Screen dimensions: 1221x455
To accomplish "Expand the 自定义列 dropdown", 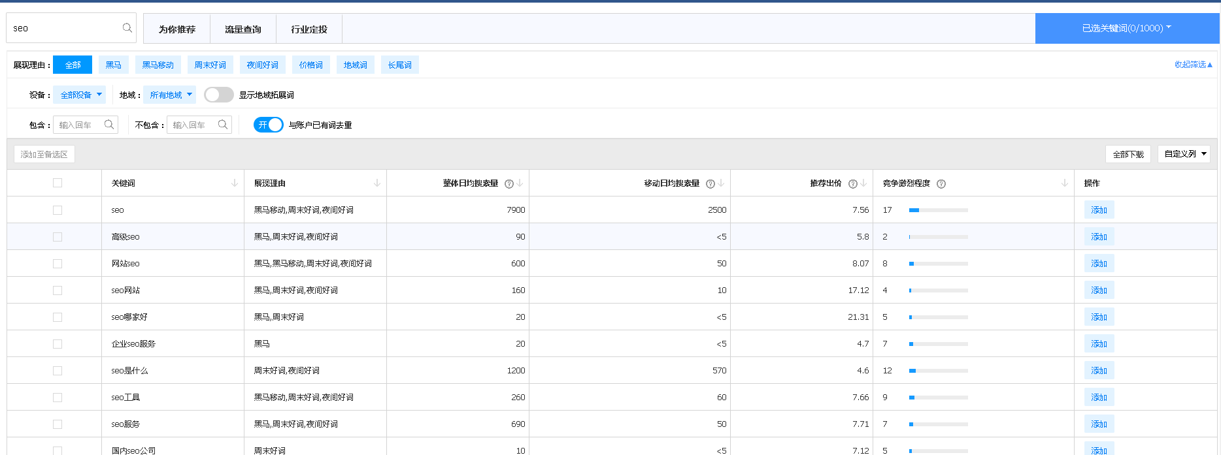I will [1184, 154].
